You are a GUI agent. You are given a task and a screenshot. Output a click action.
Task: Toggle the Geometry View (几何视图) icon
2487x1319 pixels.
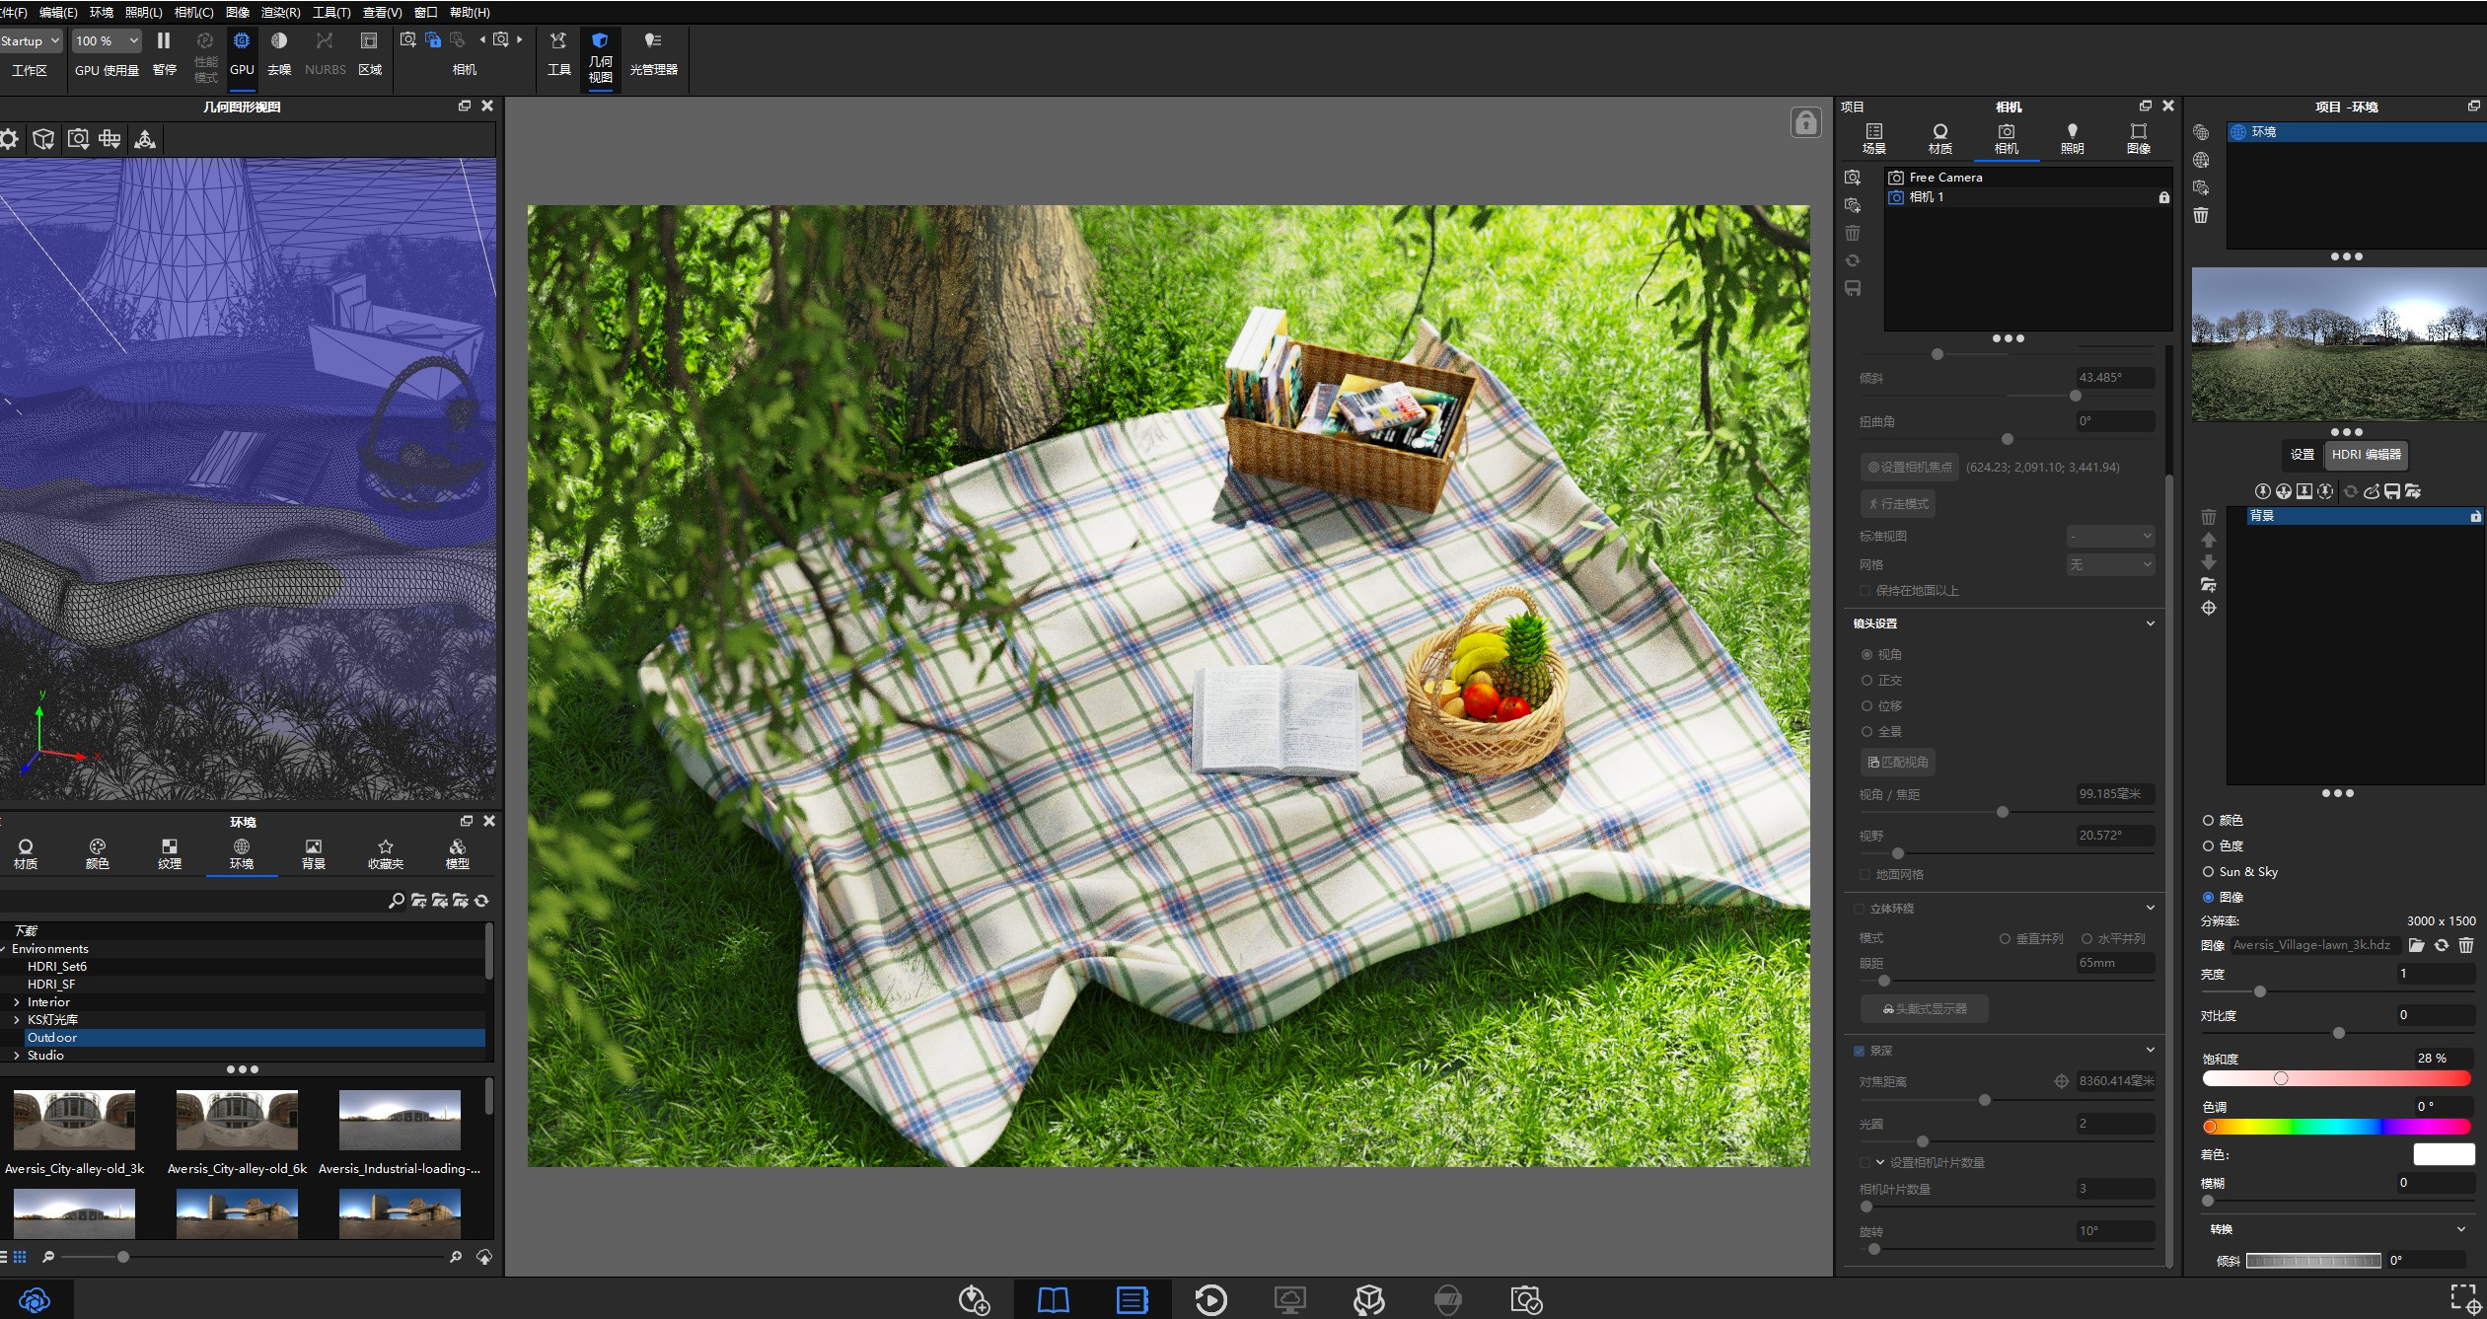pos(600,41)
